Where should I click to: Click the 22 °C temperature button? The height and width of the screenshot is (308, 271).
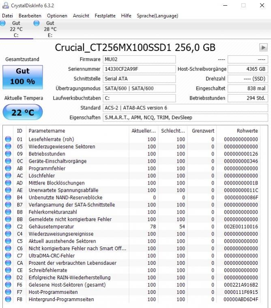coord(23,112)
